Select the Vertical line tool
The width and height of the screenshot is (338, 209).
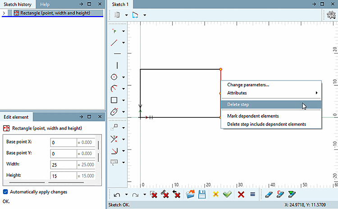coord(117,65)
